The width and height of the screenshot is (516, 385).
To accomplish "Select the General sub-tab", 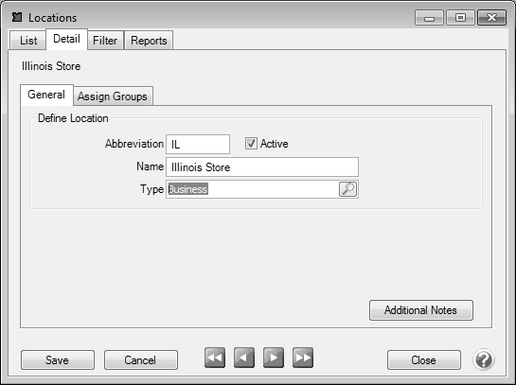I will pyautogui.click(x=46, y=95).
